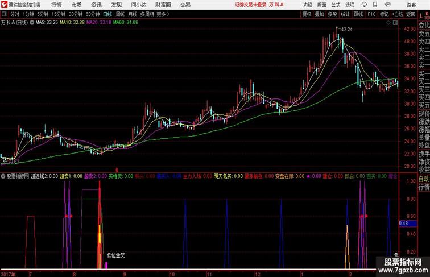
Task: Click the 明天低买: 0.00 indicator value
Action: tap(228, 176)
